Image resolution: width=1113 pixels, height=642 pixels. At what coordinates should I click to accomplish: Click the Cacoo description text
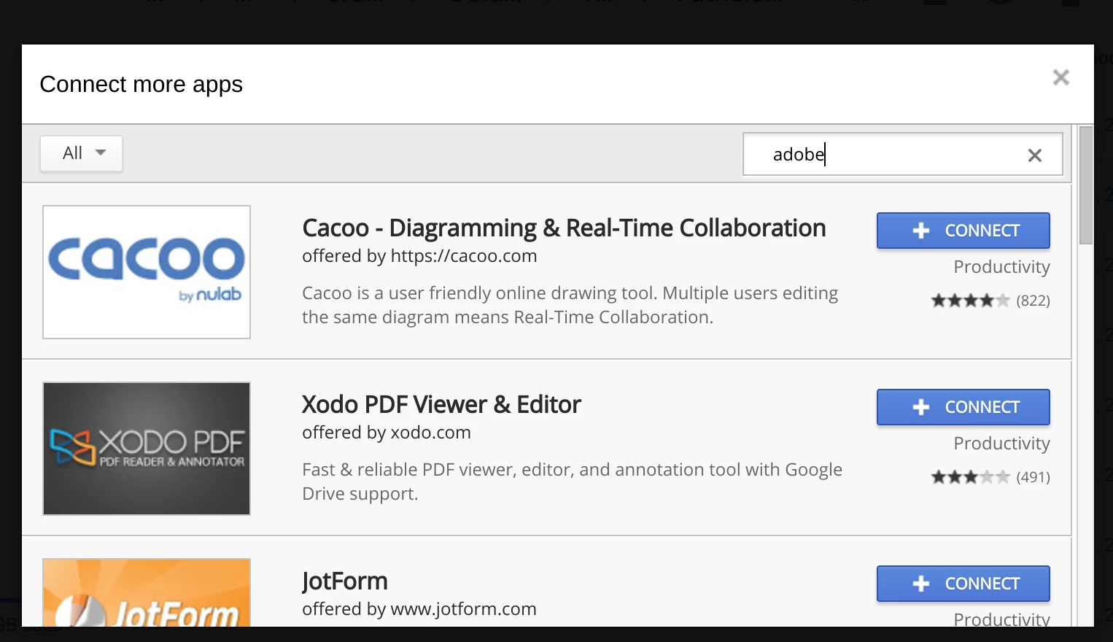pos(570,305)
